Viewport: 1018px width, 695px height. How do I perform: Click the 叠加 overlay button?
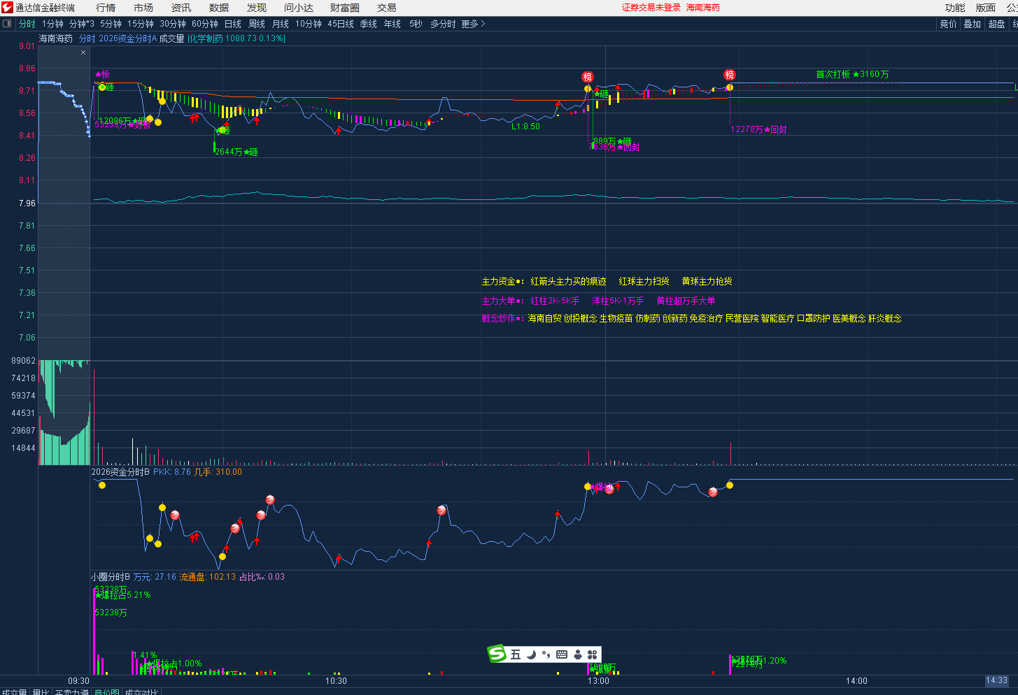pos(972,24)
